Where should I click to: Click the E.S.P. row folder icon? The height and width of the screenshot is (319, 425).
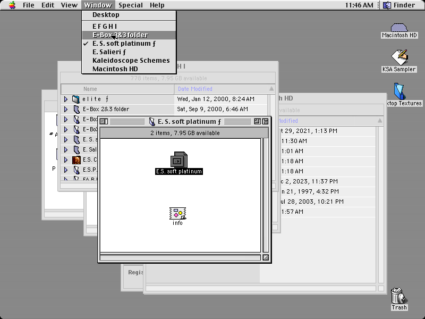click(x=76, y=170)
